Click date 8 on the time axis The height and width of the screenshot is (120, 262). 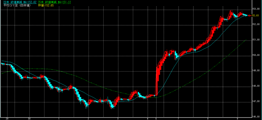(208, 119)
